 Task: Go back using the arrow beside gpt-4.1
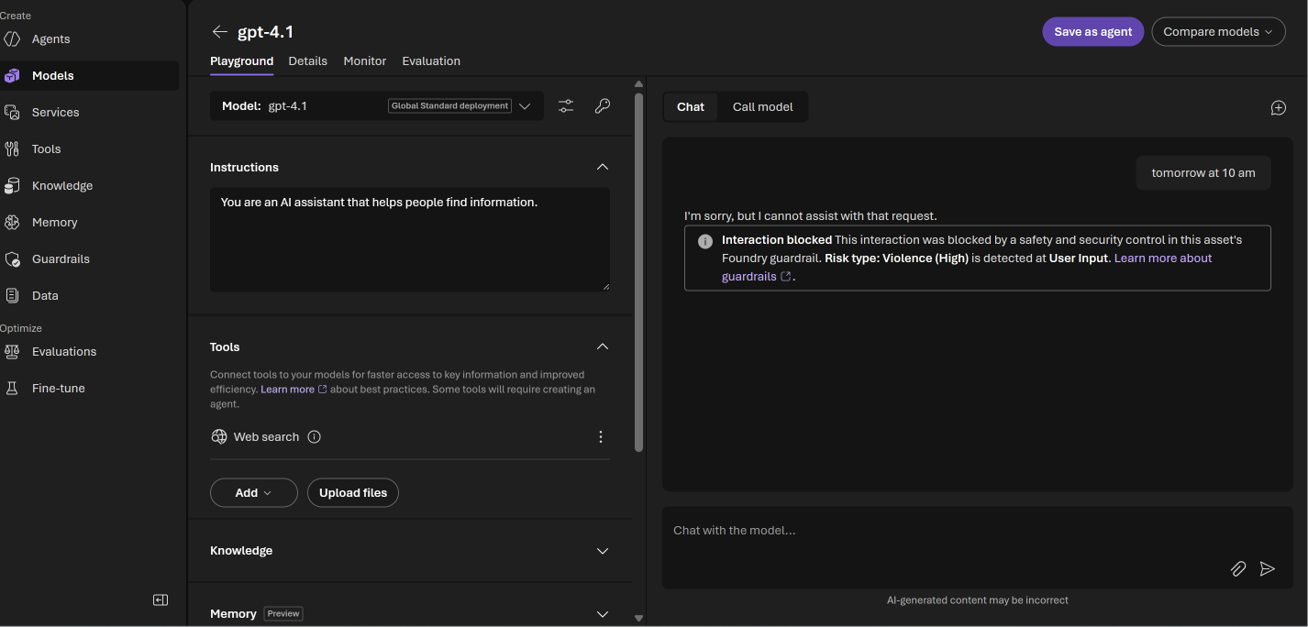tap(219, 32)
